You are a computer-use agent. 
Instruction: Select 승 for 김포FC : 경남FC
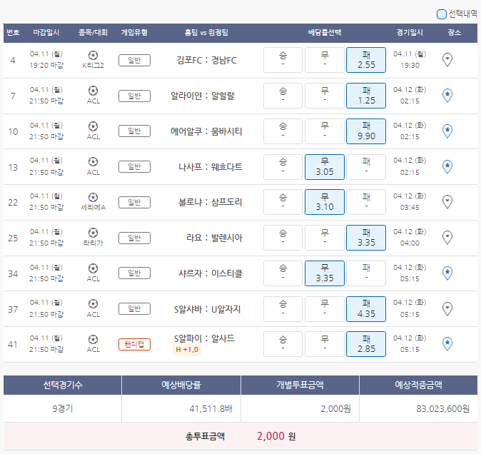pyautogui.click(x=283, y=60)
